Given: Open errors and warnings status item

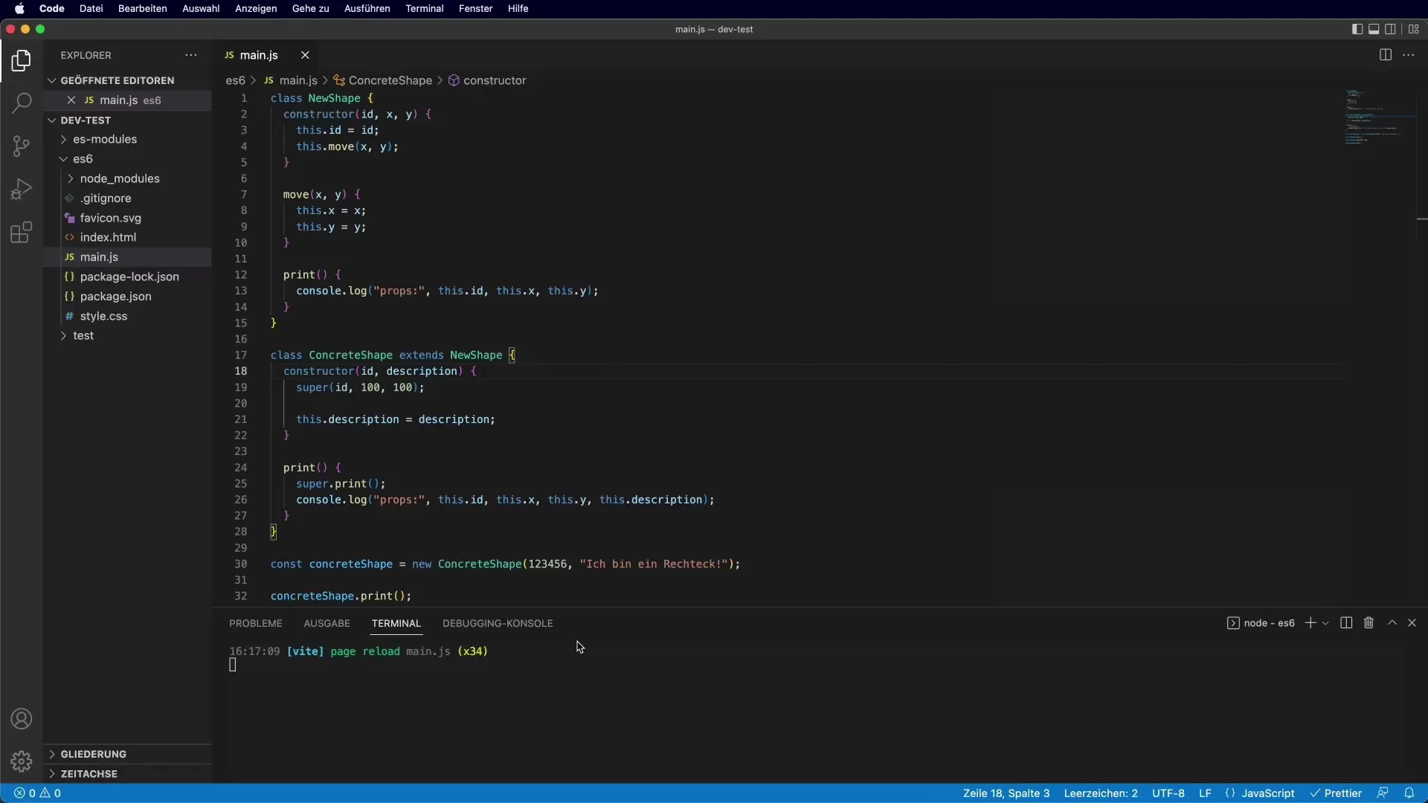Looking at the screenshot, I should pyautogui.click(x=38, y=793).
